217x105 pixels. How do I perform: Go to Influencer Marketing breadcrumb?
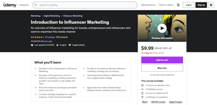[73, 16]
